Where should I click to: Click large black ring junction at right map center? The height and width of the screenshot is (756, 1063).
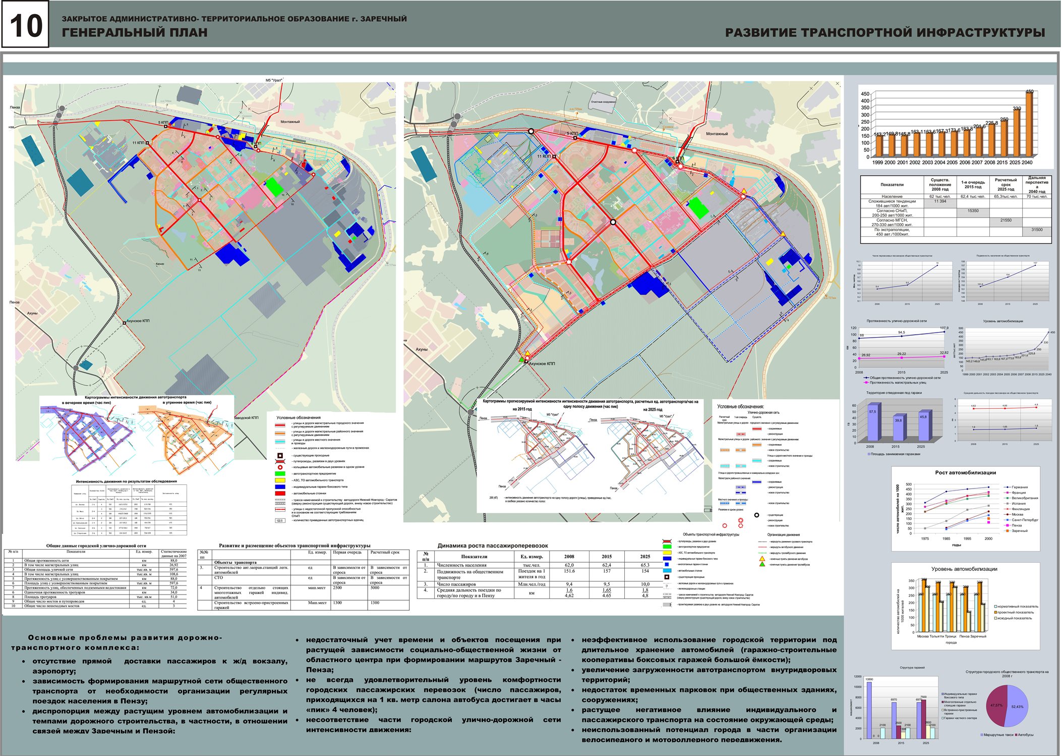coord(613,222)
